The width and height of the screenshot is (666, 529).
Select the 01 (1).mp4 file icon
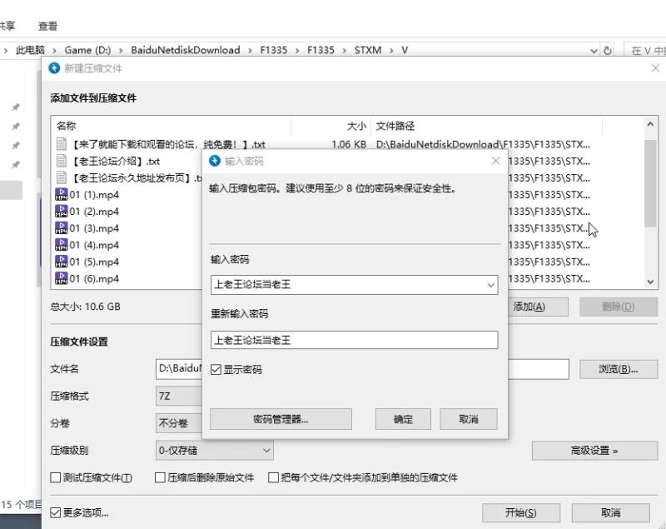coord(62,195)
